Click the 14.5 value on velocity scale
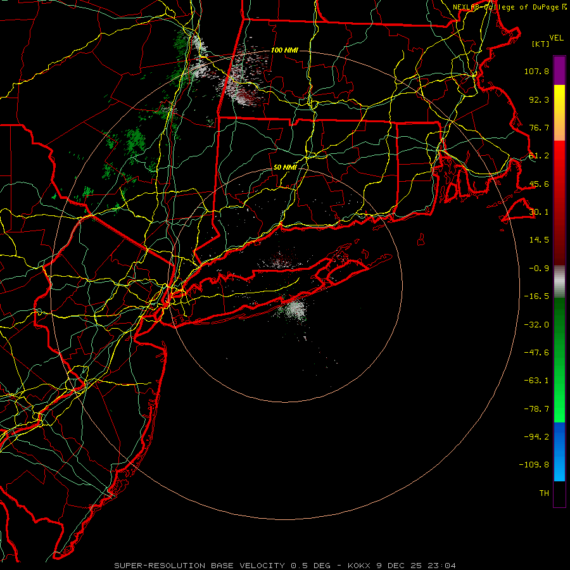Viewport: 570px width, 570px height. (x=539, y=240)
